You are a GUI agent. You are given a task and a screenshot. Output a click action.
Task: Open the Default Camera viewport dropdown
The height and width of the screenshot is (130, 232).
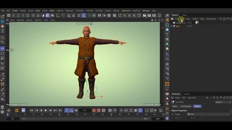pos(84,24)
